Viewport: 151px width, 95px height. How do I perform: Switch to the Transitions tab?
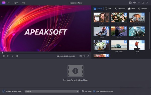(x=120, y=9)
